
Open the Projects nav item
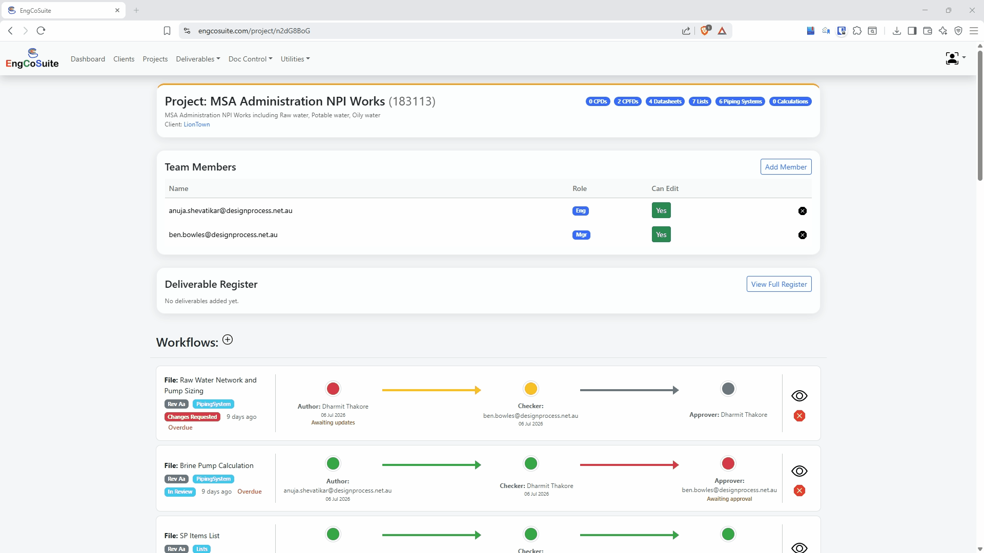[x=155, y=59]
